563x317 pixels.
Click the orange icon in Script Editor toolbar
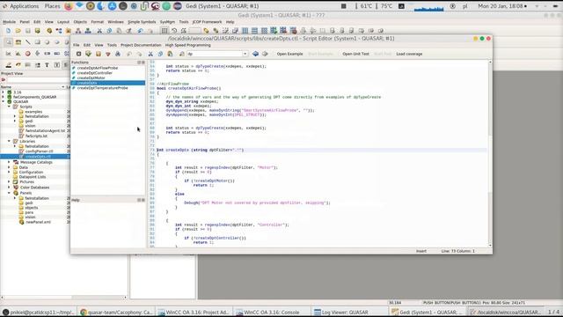pyautogui.click(x=98, y=54)
